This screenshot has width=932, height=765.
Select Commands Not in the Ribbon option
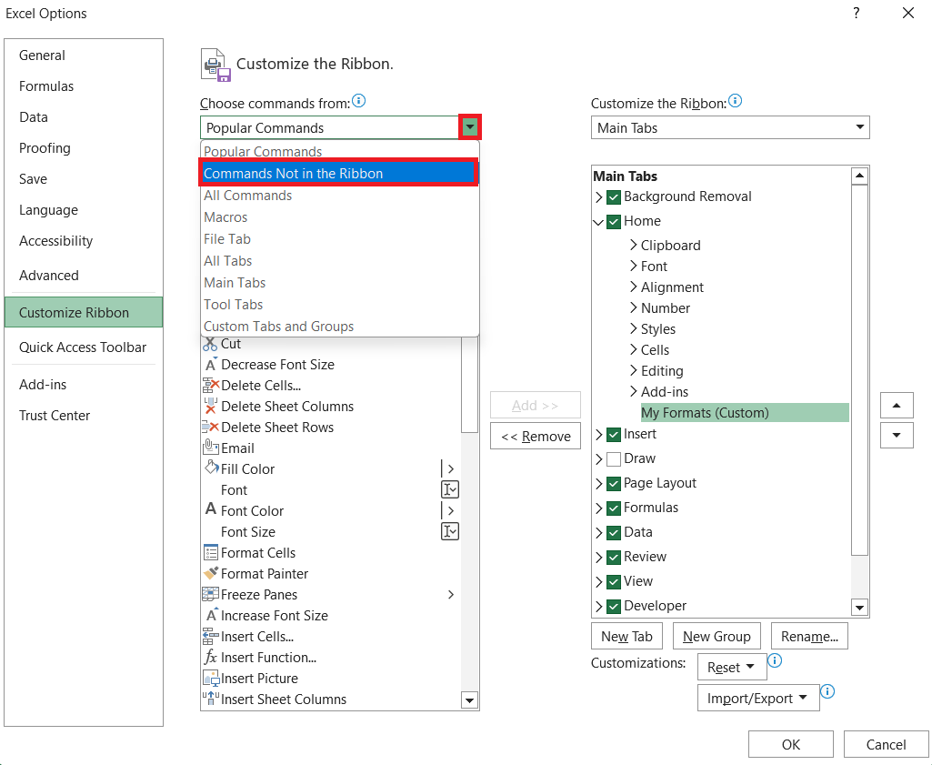(338, 173)
